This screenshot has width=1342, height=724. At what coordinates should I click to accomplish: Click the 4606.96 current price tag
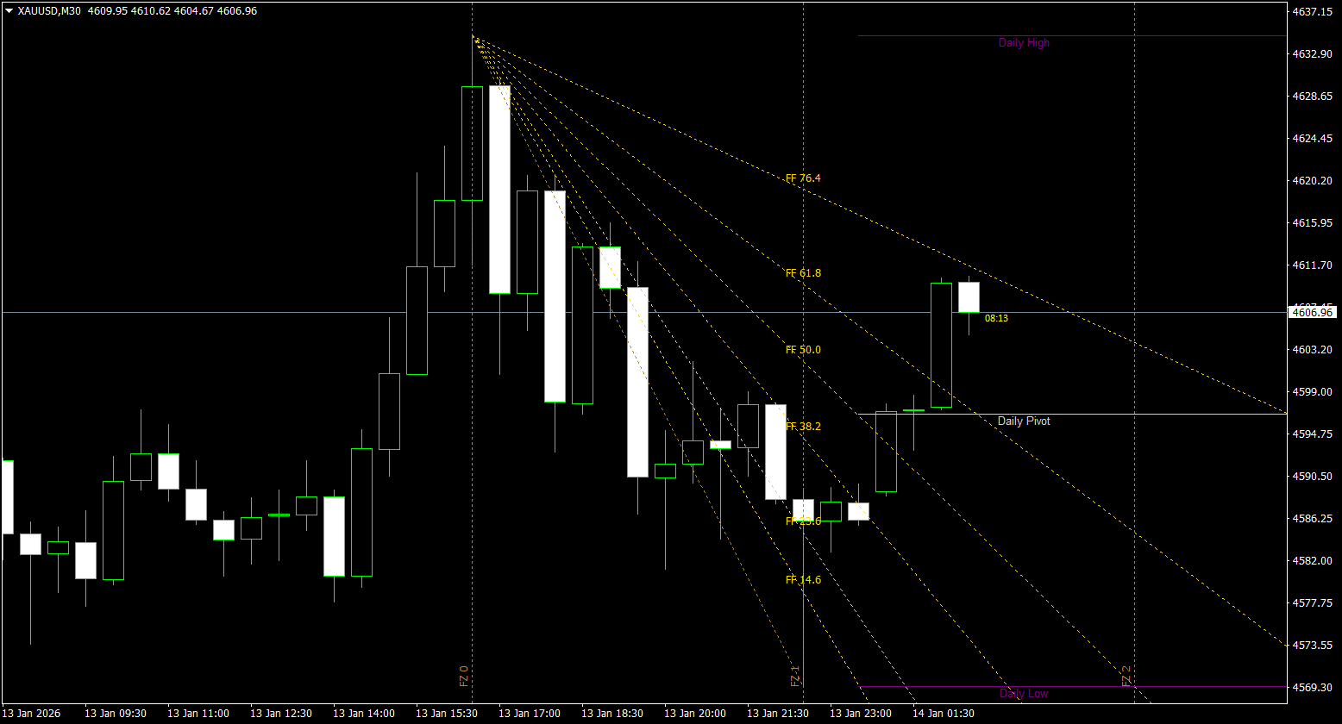1312,313
